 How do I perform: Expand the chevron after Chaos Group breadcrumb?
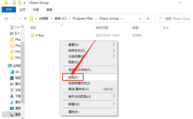click(122, 18)
